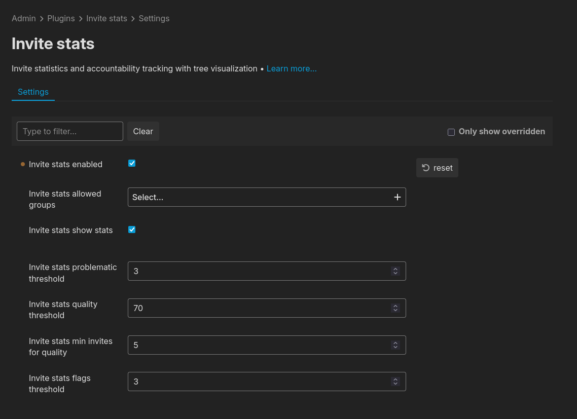Click the stepper arrows on quality threshold

pos(395,308)
